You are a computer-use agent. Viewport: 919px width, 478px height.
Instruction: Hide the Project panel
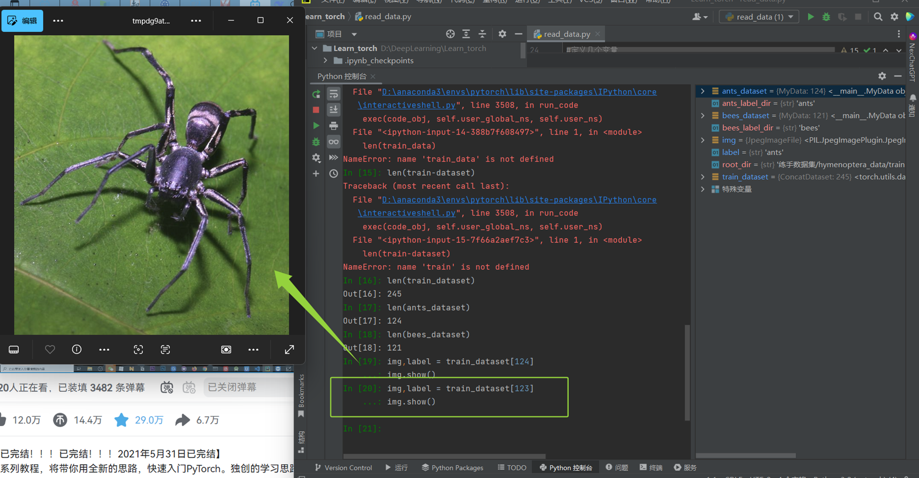518,34
